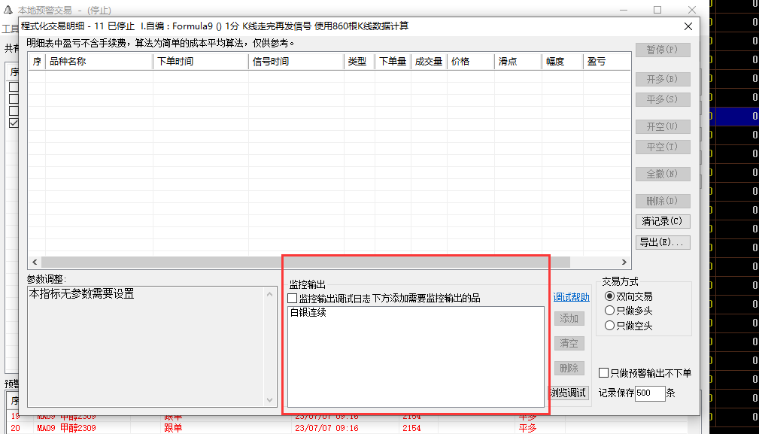Close the 程式化交易明细 dialog
Screen dimensions: 759x434
tap(688, 26)
